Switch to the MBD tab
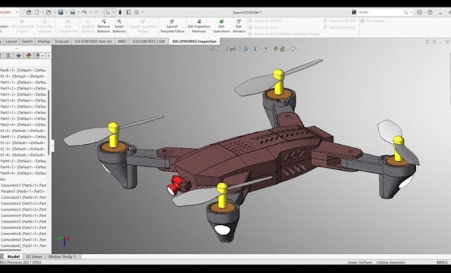The image size is (451, 273). tap(122, 41)
